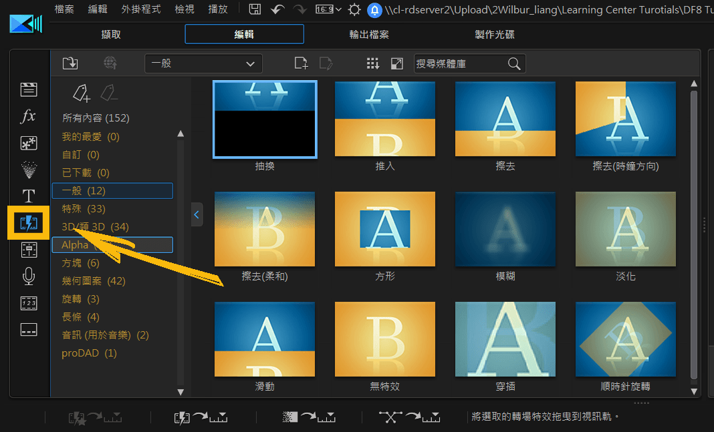Screen dimensions: 714x432
Task: Select the Effect Room fx icon
Action: (x=28, y=116)
